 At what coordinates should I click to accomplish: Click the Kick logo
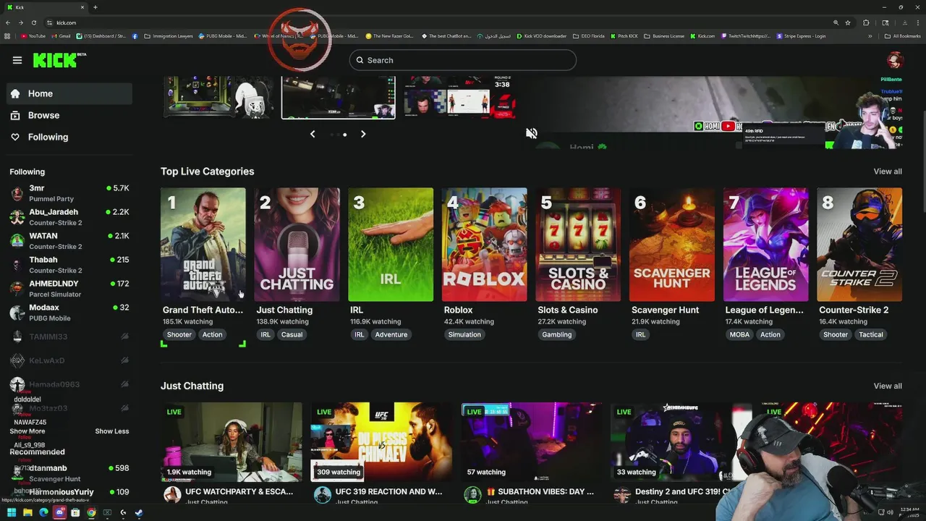point(59,60)
